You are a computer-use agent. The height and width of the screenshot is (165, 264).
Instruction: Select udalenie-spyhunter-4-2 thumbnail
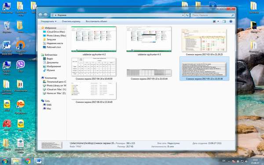coord(94,41)
